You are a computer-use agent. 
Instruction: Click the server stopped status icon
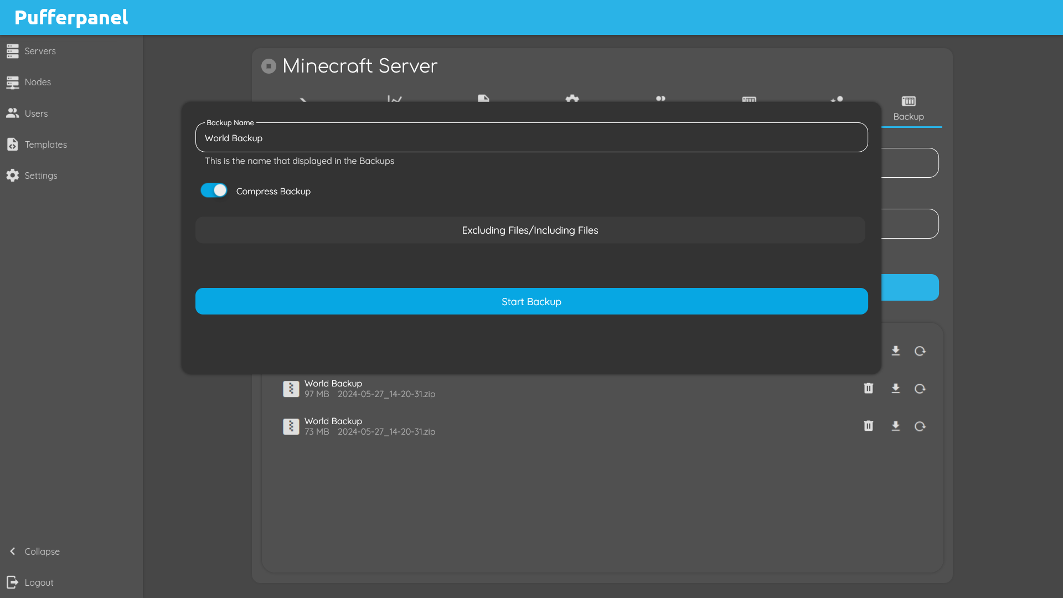(269, 66)
